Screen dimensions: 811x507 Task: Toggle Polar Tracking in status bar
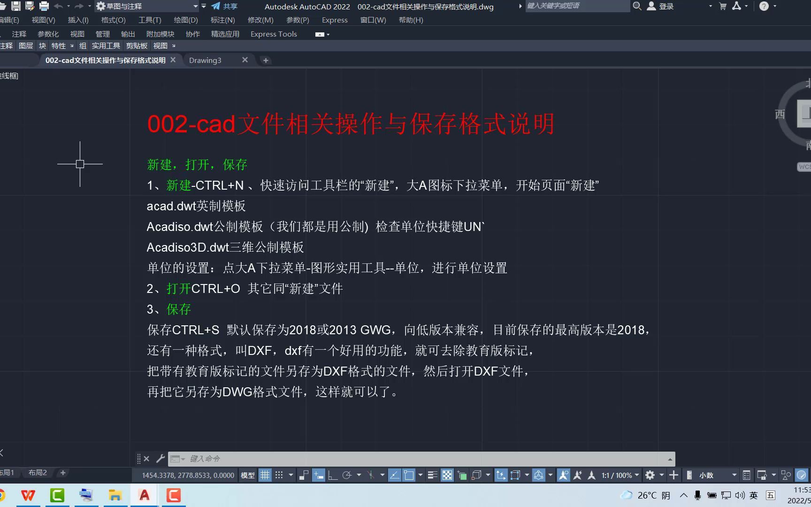(x=347, y=475)
